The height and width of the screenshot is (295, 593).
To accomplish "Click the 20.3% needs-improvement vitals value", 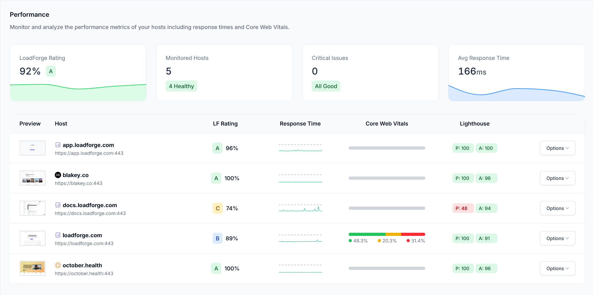I will (389, 241).
